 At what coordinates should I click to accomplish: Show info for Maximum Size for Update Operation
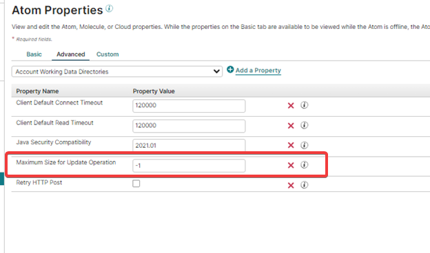tap(304, 164)
